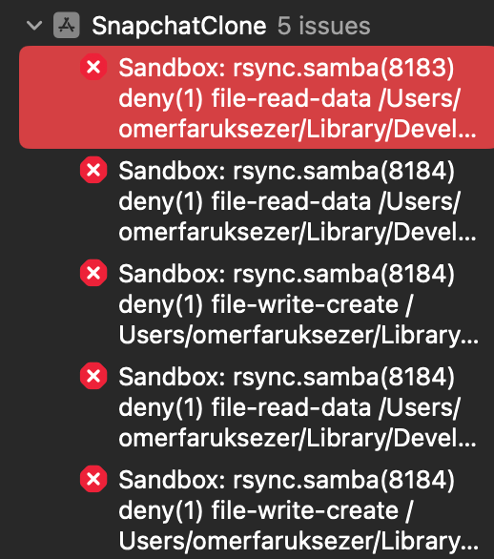The image size is (494, 559).
Task: Collapse the SnapchatClone issues group chevron
Action: click(34, 26)
